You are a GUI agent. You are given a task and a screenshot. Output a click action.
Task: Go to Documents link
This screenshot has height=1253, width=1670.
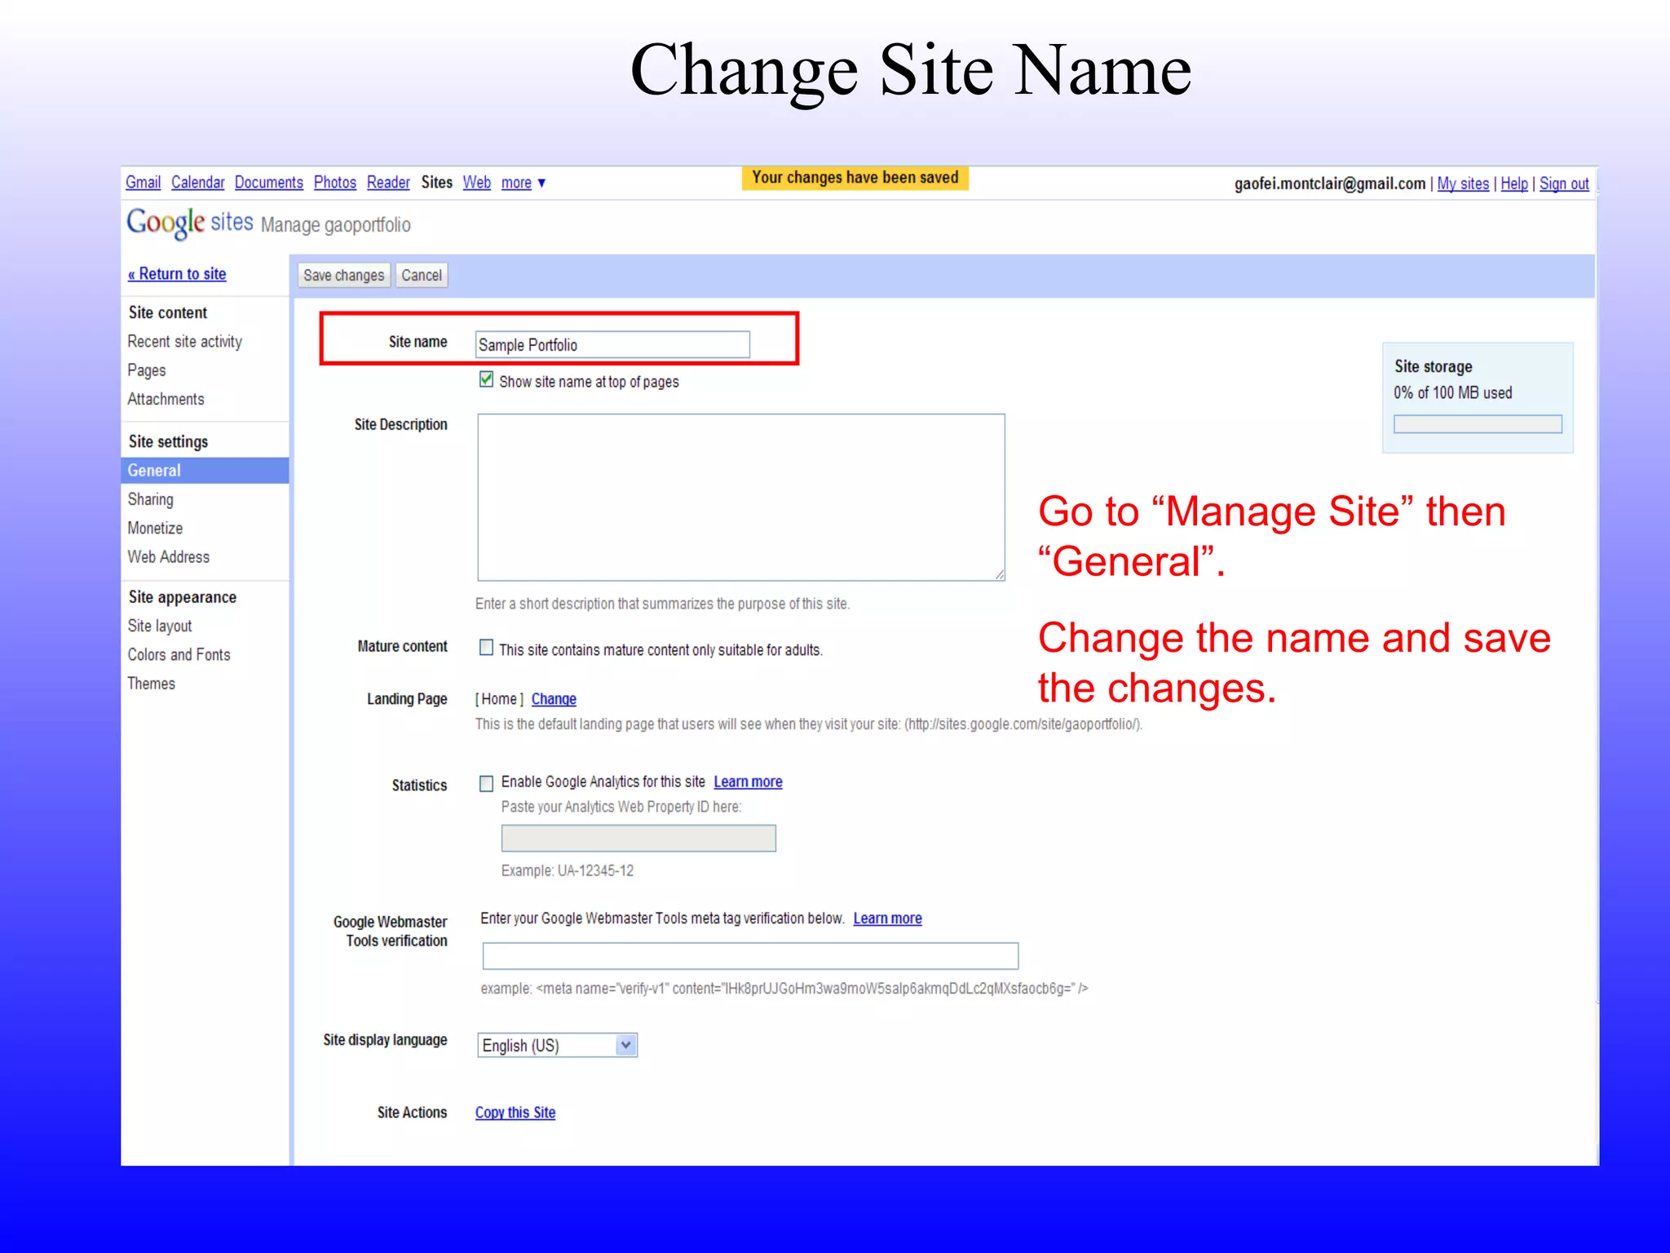pyautogui.click(x=268, y=183)
